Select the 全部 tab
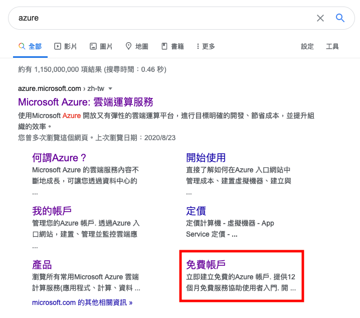 pyautogui.click(x=30, y=47)
